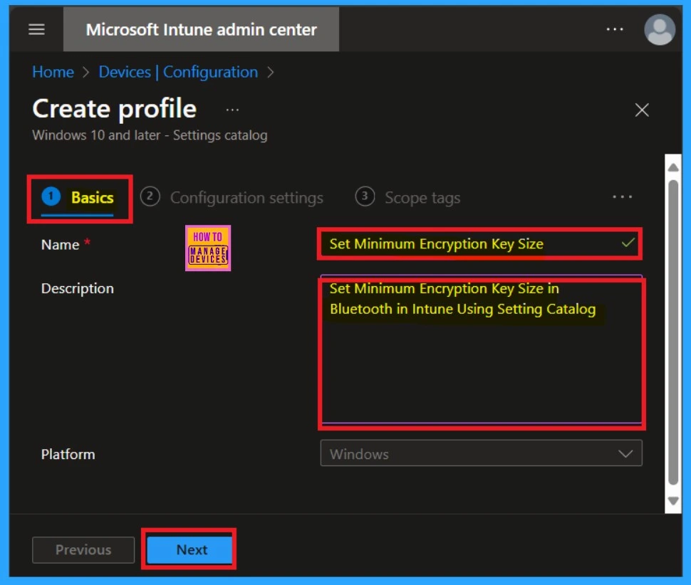Open ellipsis menu beside Create profile title
Image resolution: width=691 pixels, height=585 pixels.
(x=232, y=110)
